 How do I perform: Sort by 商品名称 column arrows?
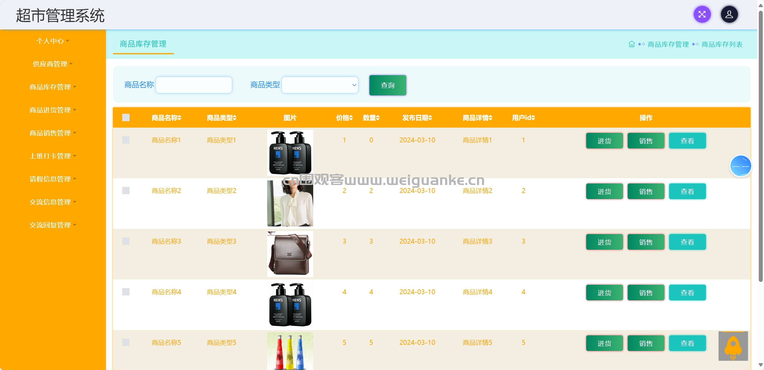(x=180, y=118)
